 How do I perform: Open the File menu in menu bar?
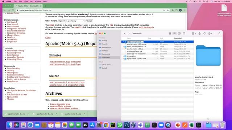15,1
